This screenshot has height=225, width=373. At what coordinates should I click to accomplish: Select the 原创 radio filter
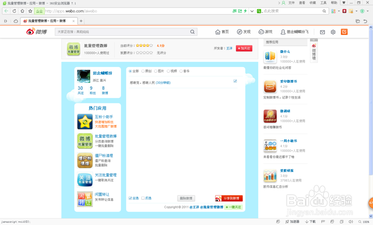pos(143,71)
